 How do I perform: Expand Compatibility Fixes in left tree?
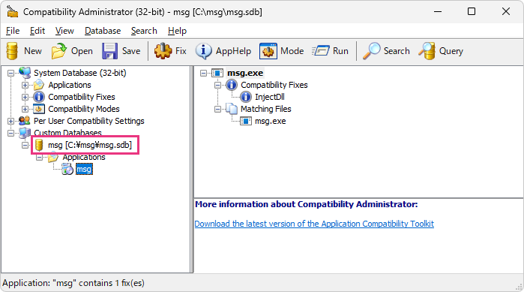point(25,97)
